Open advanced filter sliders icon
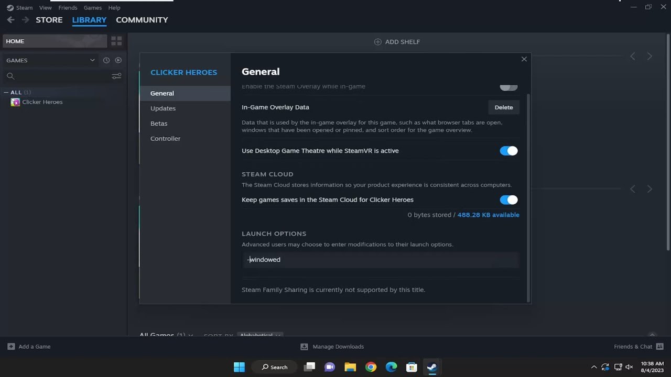The image size is (671, 377). tap(116, 76)
